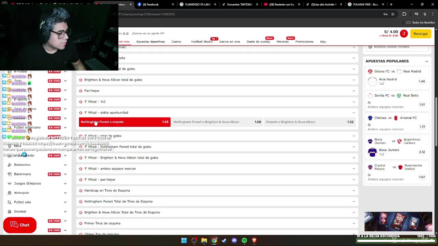Pick Real Madrid 1x2 odds 1.48

[x=422, y=82]
